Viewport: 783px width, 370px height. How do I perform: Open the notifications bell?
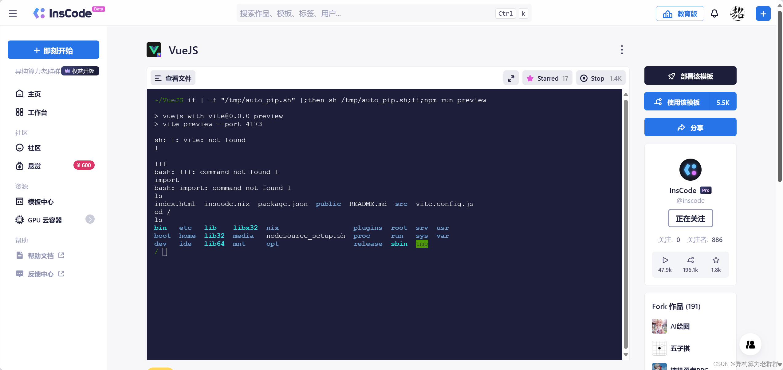(714, 13)
